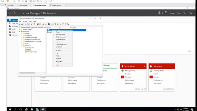Collapse the hoda.local domain node
This screenshot has height=111, width=197.
tap(19, 31)
